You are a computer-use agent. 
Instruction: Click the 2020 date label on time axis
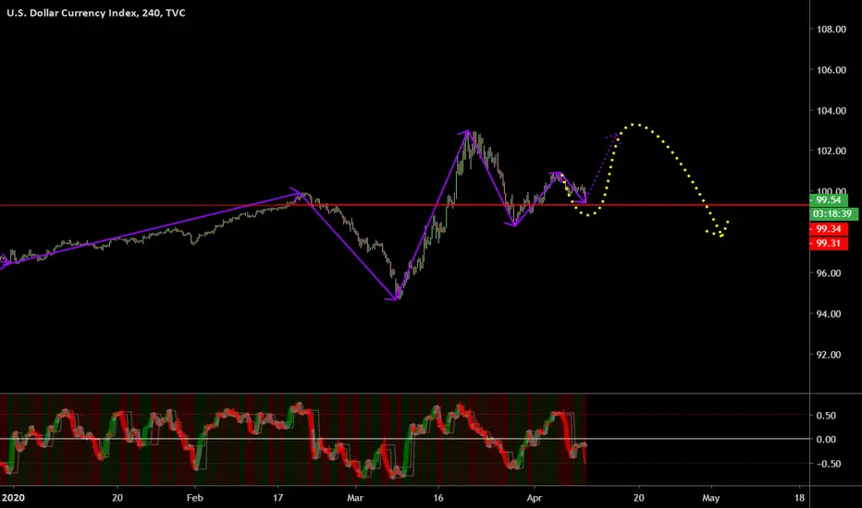point(13,498)
